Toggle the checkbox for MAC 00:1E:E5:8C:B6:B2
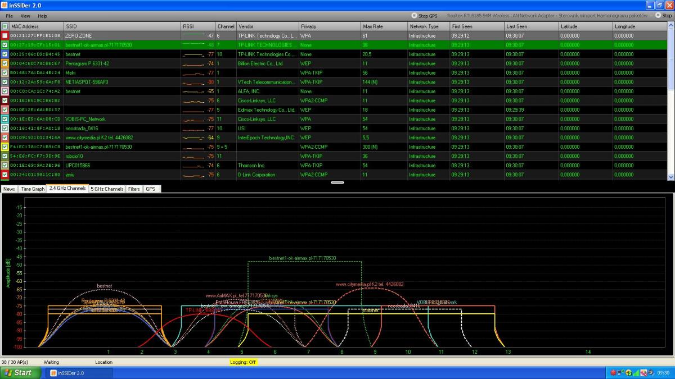675x379 pixels. tap(5, 101)
